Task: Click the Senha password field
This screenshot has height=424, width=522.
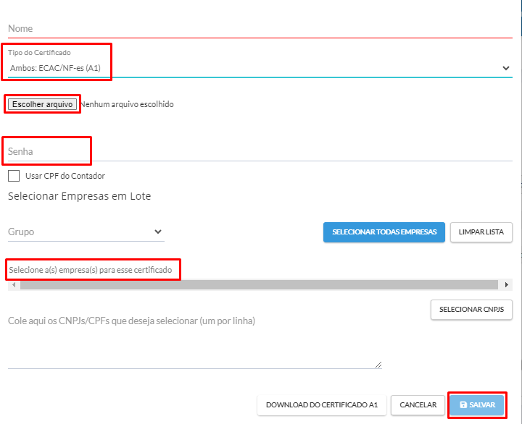Action: (260, 151)
